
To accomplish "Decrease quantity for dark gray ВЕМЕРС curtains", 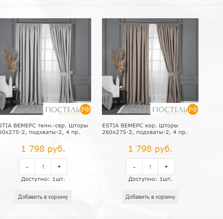I will pos(27,167).
